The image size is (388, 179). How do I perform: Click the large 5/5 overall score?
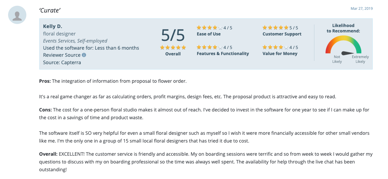[x=173, y=35]
